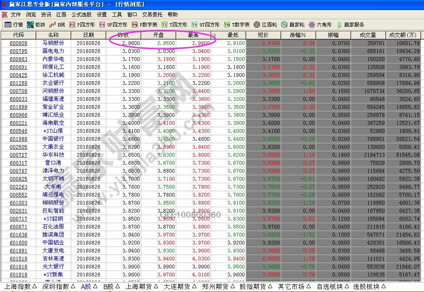Select the 板块 (sectors) toolbar icon
Image resolution: width=424 pixels, height=292 pixels.
[36, 24]
